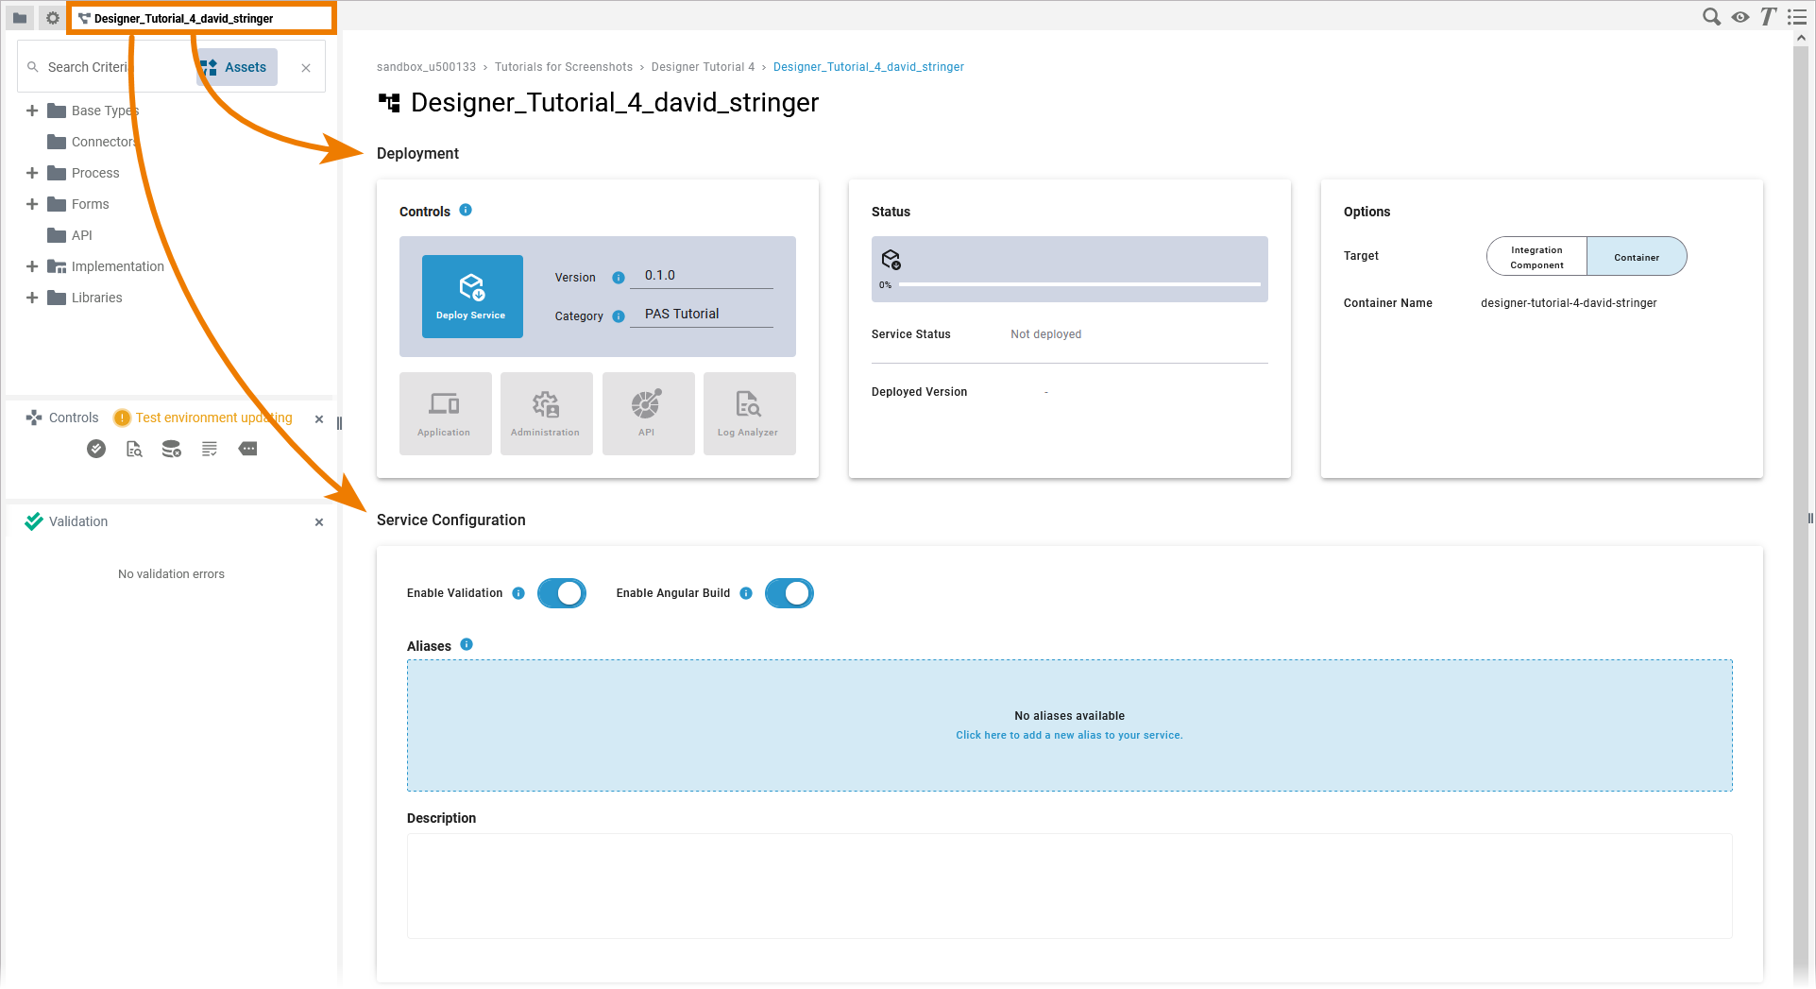The image size is (1816, 989).
Task: Expand the Process folder
Action: pyautogui.click(x=32, y=173)
